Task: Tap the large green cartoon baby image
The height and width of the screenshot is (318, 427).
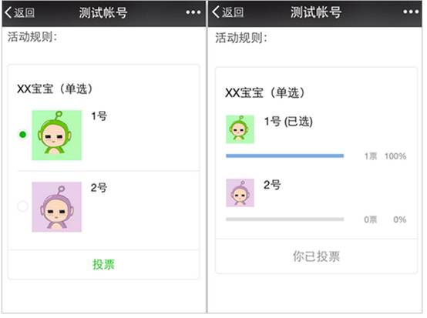Action: pyautogui.click(x=56, y=136)
